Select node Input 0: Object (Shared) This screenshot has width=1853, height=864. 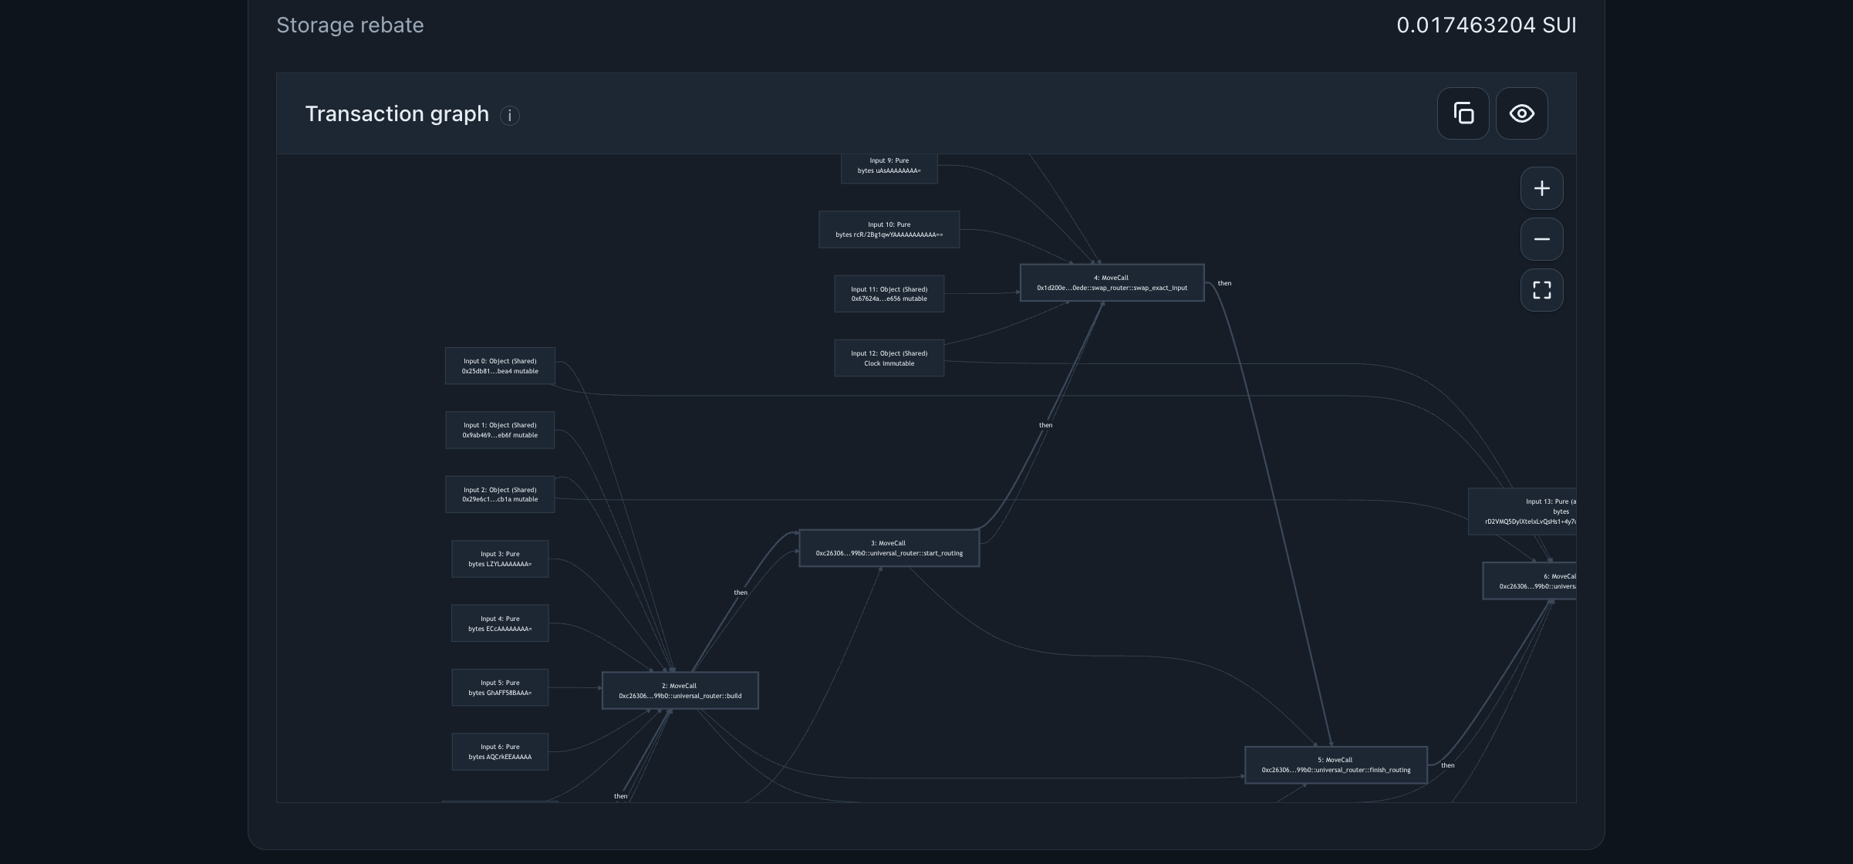(500, 366)
